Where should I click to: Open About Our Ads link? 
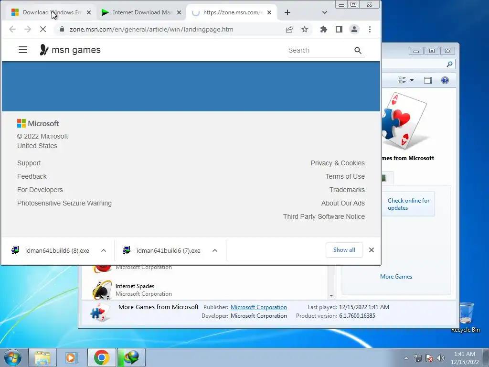(x=343, y=203)
